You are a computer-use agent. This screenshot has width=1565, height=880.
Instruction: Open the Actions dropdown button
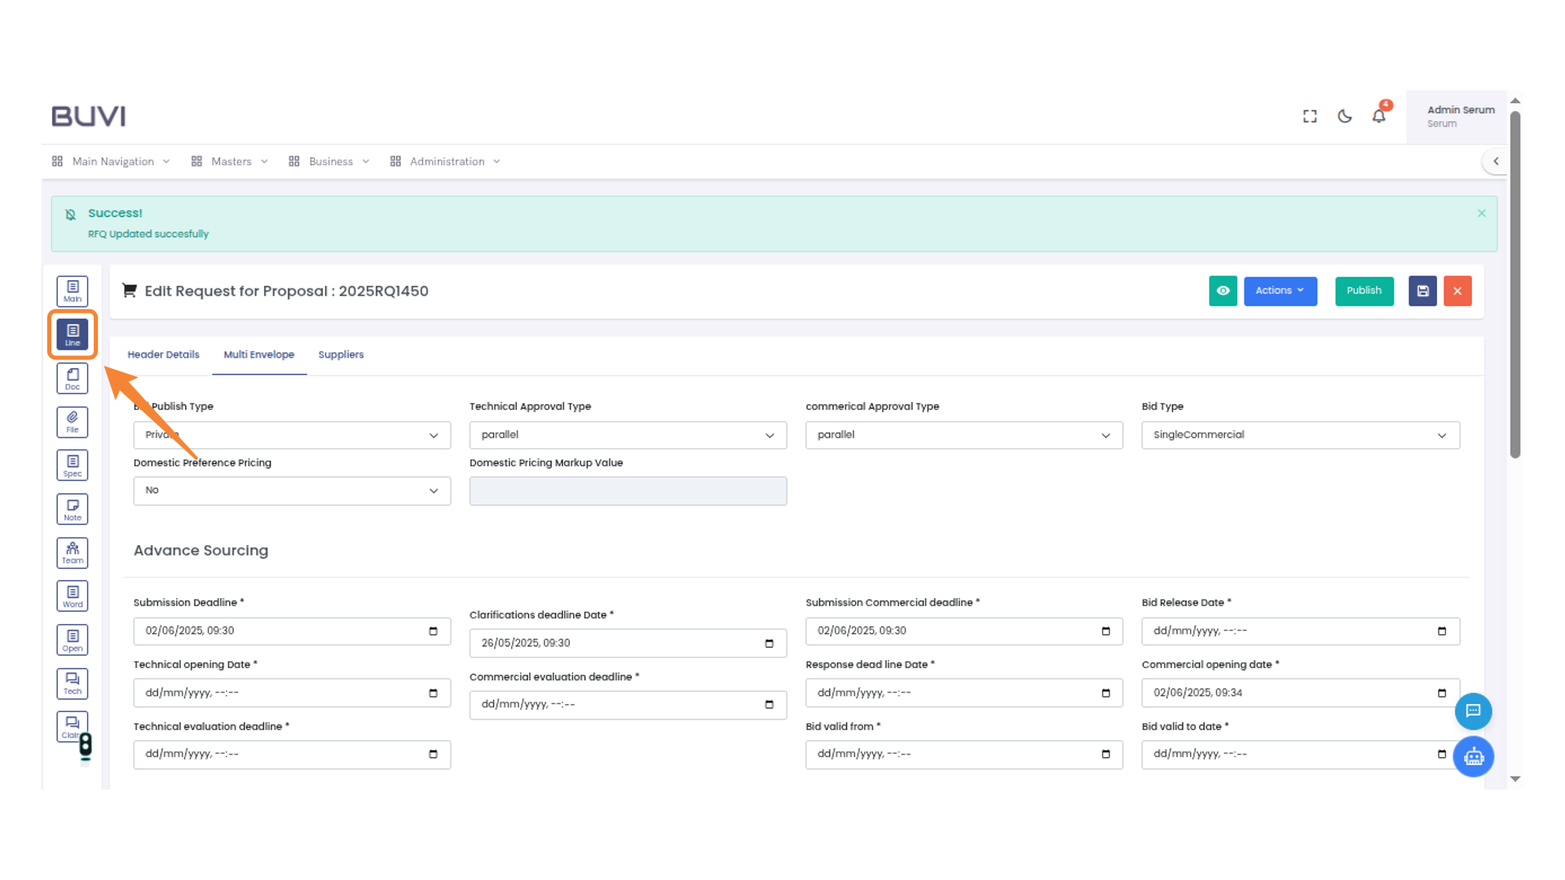click(1280, 291)
